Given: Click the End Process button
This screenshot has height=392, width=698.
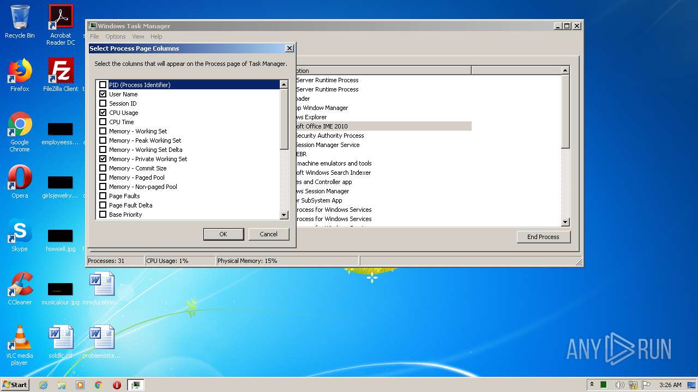Looking at the screenshot, I should [543, 237].
